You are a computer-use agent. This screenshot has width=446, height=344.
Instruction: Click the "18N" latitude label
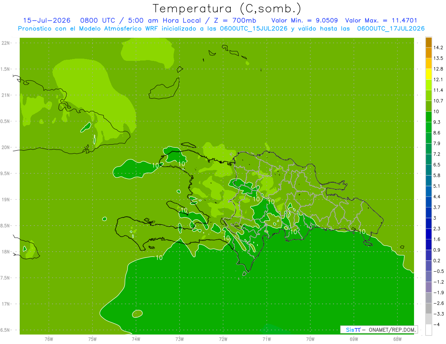coord(6,252)
